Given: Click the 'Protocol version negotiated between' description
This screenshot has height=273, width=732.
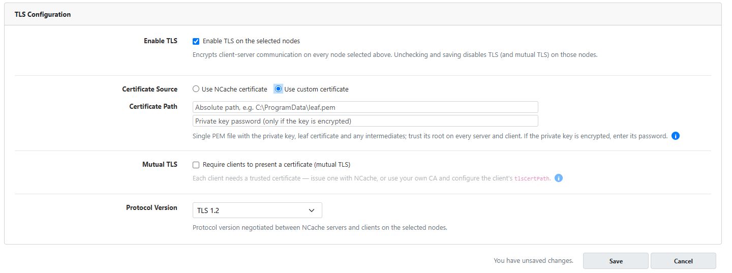Looking at the screenshot, I should coord(320,228).
